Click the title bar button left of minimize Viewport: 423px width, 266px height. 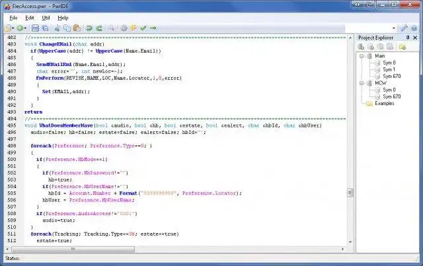pos(369,5)
